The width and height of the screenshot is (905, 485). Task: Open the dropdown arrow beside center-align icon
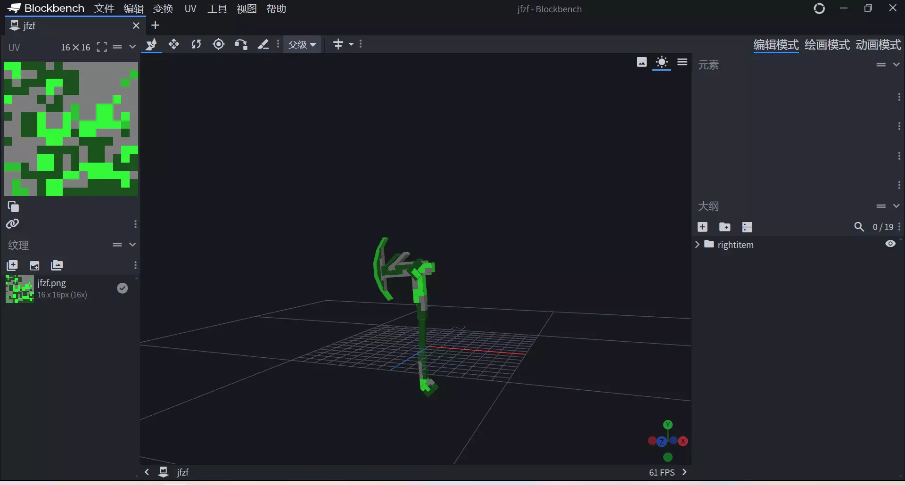pos(351,44)
